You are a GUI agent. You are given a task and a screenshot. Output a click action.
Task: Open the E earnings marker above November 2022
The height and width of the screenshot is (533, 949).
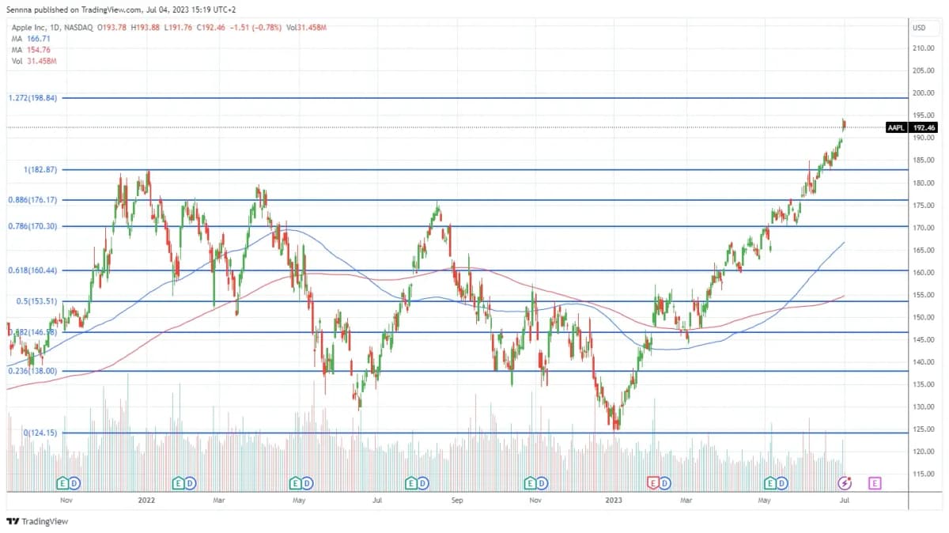[x=531, y=482]
